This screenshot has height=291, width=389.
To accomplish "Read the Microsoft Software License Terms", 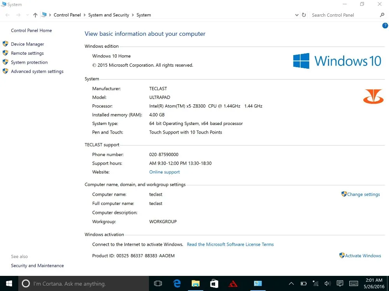I will pyautogui.click(x=230, y=244).
